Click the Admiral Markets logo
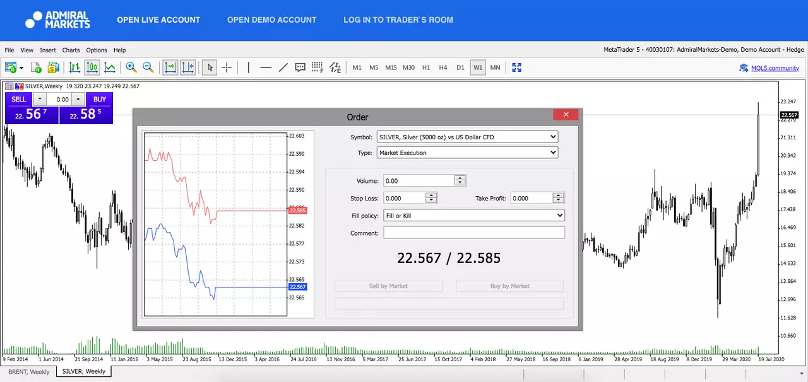808x382 pixels. click(58, 20)
